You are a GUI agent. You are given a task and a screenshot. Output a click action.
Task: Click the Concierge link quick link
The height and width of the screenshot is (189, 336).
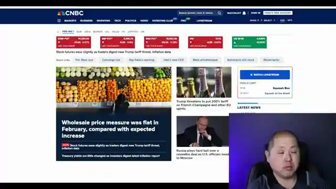(111, 60)
